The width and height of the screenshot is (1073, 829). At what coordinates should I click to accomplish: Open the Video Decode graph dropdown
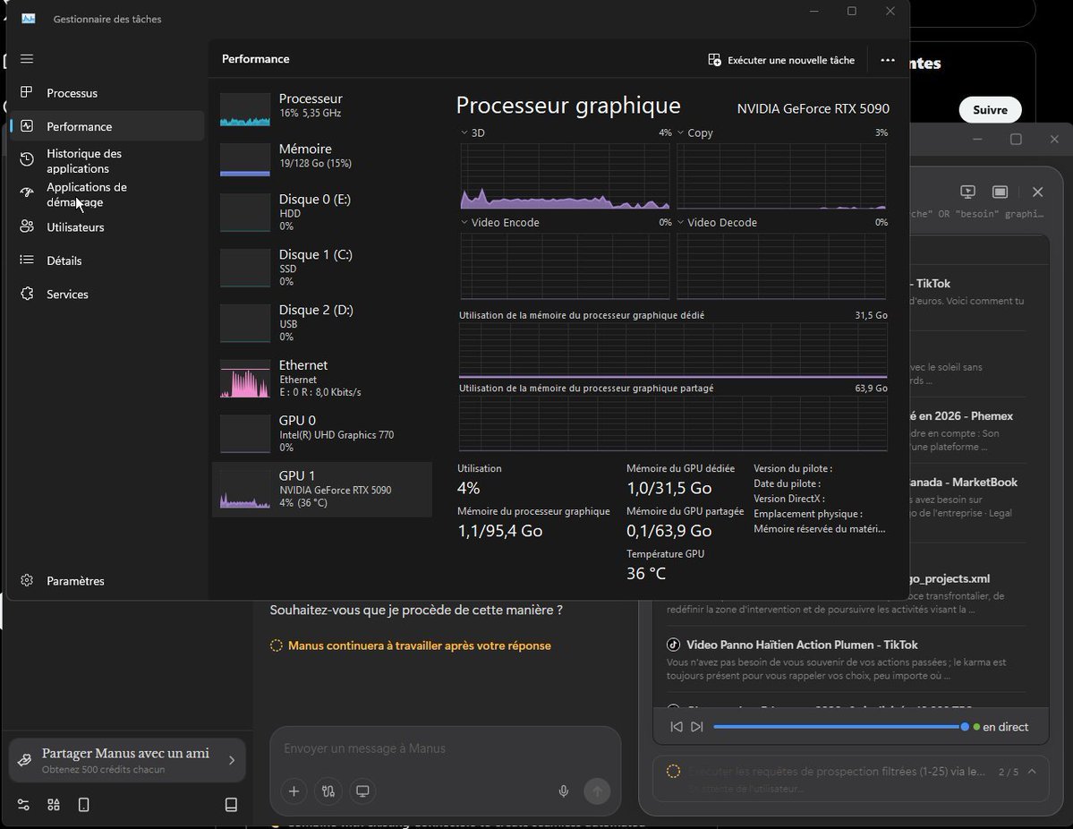pos(681,223)
